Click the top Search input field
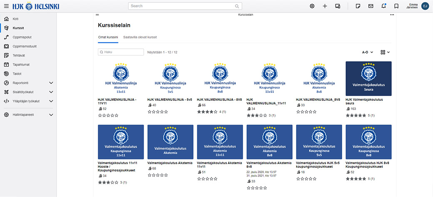This screenshot has width=433, height=197. [x=185, y=6]
